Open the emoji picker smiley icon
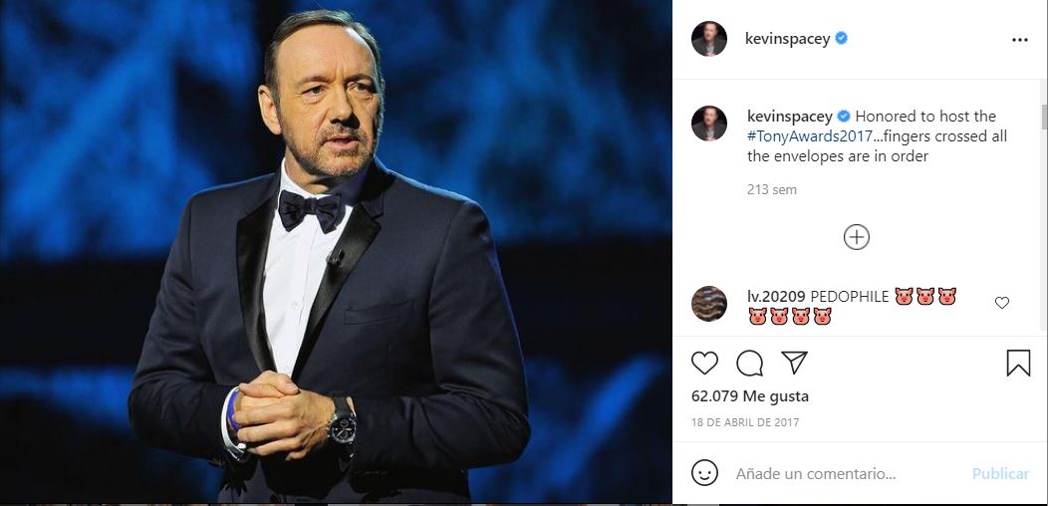Screen dimensions: 1048x506 point(704,473)
